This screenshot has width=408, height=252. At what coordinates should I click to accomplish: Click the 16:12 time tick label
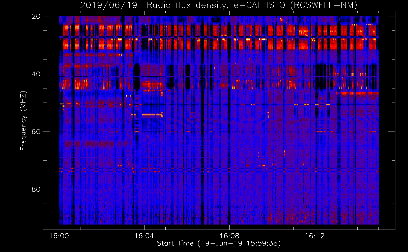315,236
